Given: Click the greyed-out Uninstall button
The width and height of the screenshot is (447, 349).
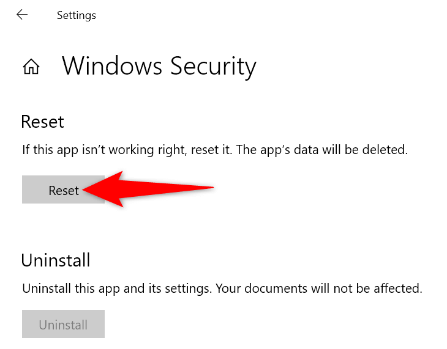Looking at the screenshot, I should (63, 325).
